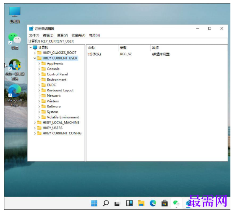Click the Printers folder icon
The height and width of the screenshot is (214, 235).
click(44, 101)
